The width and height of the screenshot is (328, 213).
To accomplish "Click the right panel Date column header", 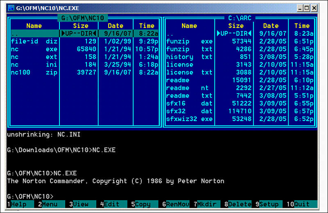I will pos(271,26).
